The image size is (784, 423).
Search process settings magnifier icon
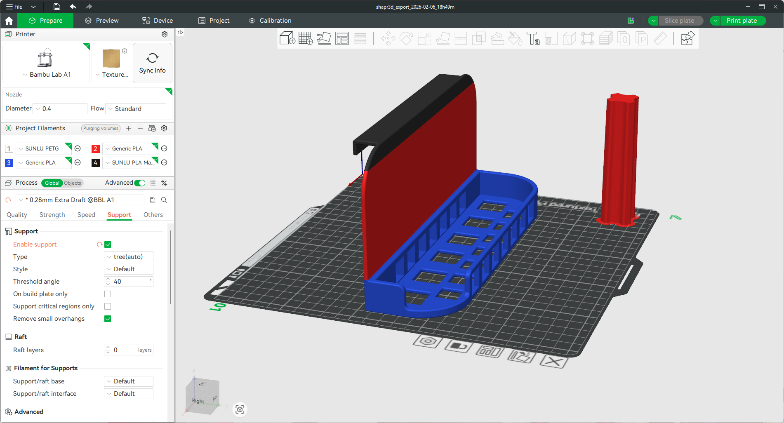click(x=164, y=200)
